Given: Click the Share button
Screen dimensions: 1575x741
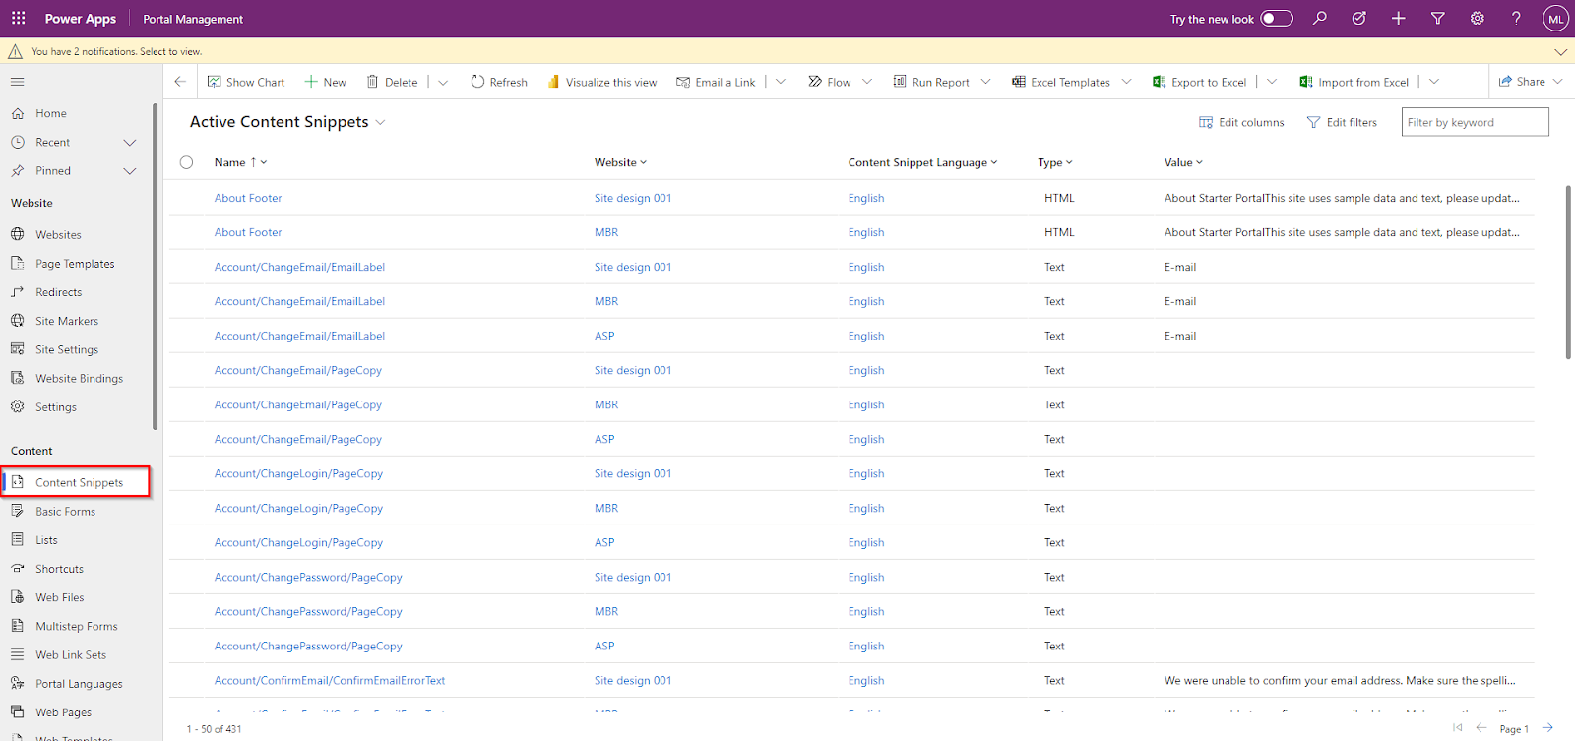Looking at the screenshot, I should coord(1522,82).
